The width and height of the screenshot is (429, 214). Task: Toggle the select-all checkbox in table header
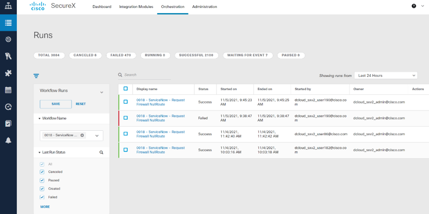(x=125, y=89)
